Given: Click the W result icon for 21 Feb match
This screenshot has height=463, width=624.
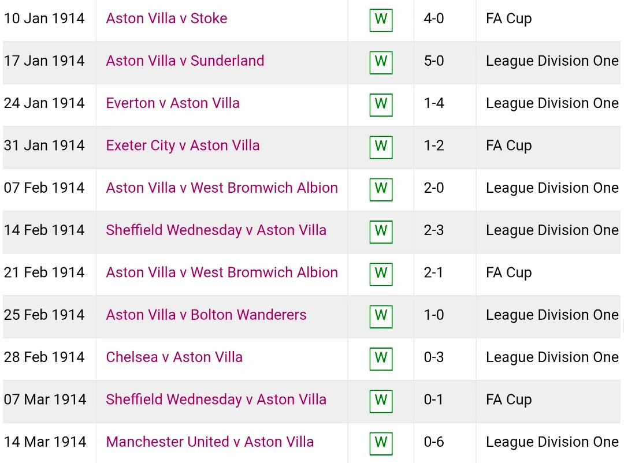Looking at the screenshot, I should (381, 274).
